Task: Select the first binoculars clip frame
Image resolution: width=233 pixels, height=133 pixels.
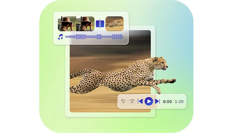Action: tap(67, 24)
